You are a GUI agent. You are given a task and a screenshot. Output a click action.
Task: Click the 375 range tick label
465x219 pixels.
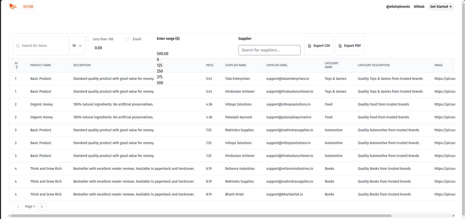point(160,77)
